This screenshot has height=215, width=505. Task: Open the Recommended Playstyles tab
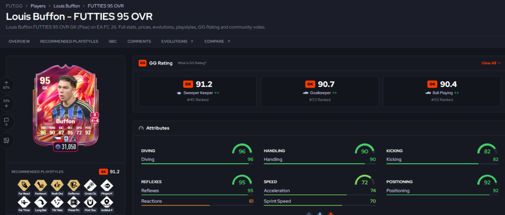[69, 41]
